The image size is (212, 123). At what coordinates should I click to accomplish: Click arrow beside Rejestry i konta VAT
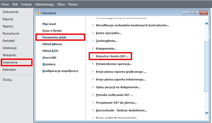(93, 56)
